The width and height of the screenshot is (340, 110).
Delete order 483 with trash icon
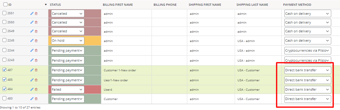pos(36,99)
